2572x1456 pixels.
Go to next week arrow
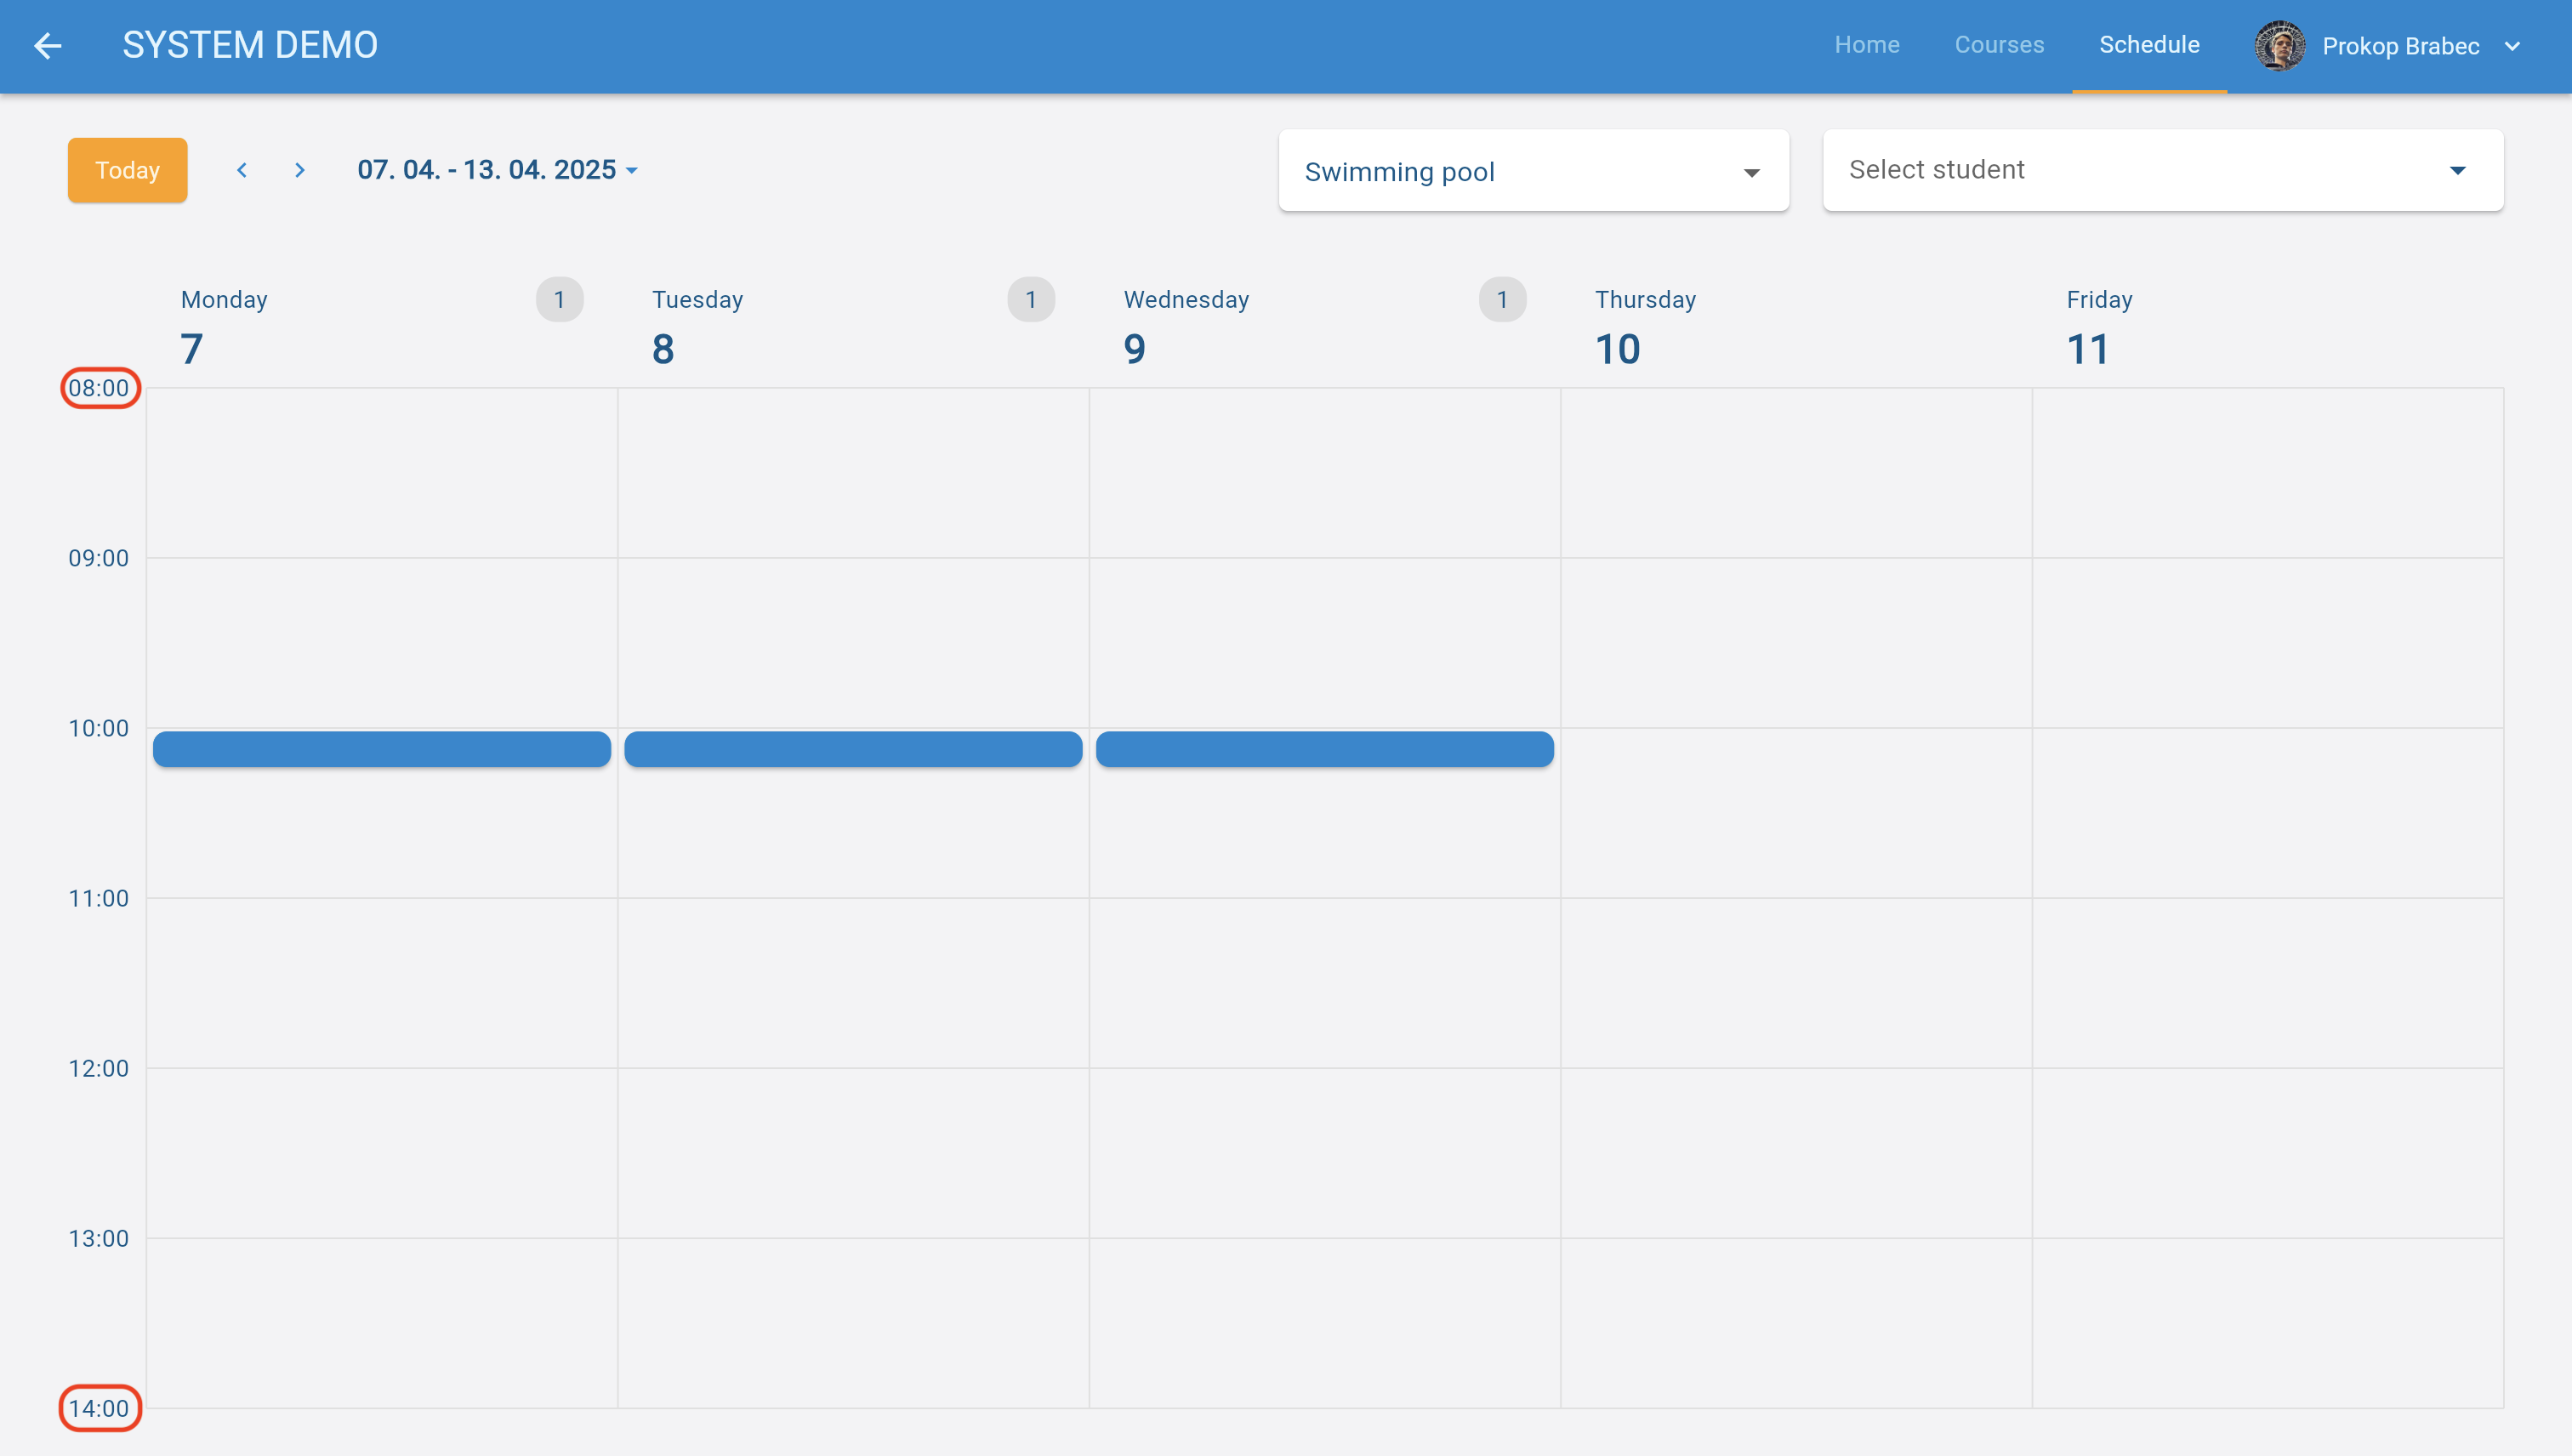point(299,170)
